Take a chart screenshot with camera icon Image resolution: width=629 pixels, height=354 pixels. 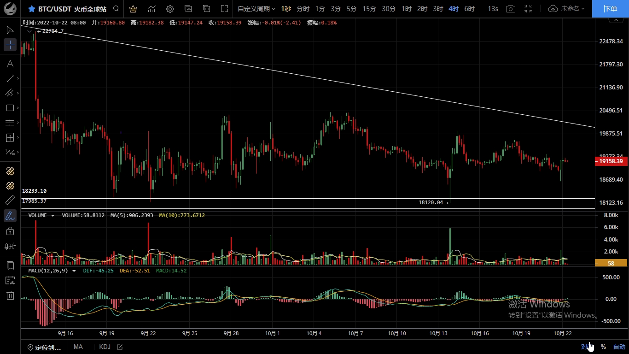[510, 9]
